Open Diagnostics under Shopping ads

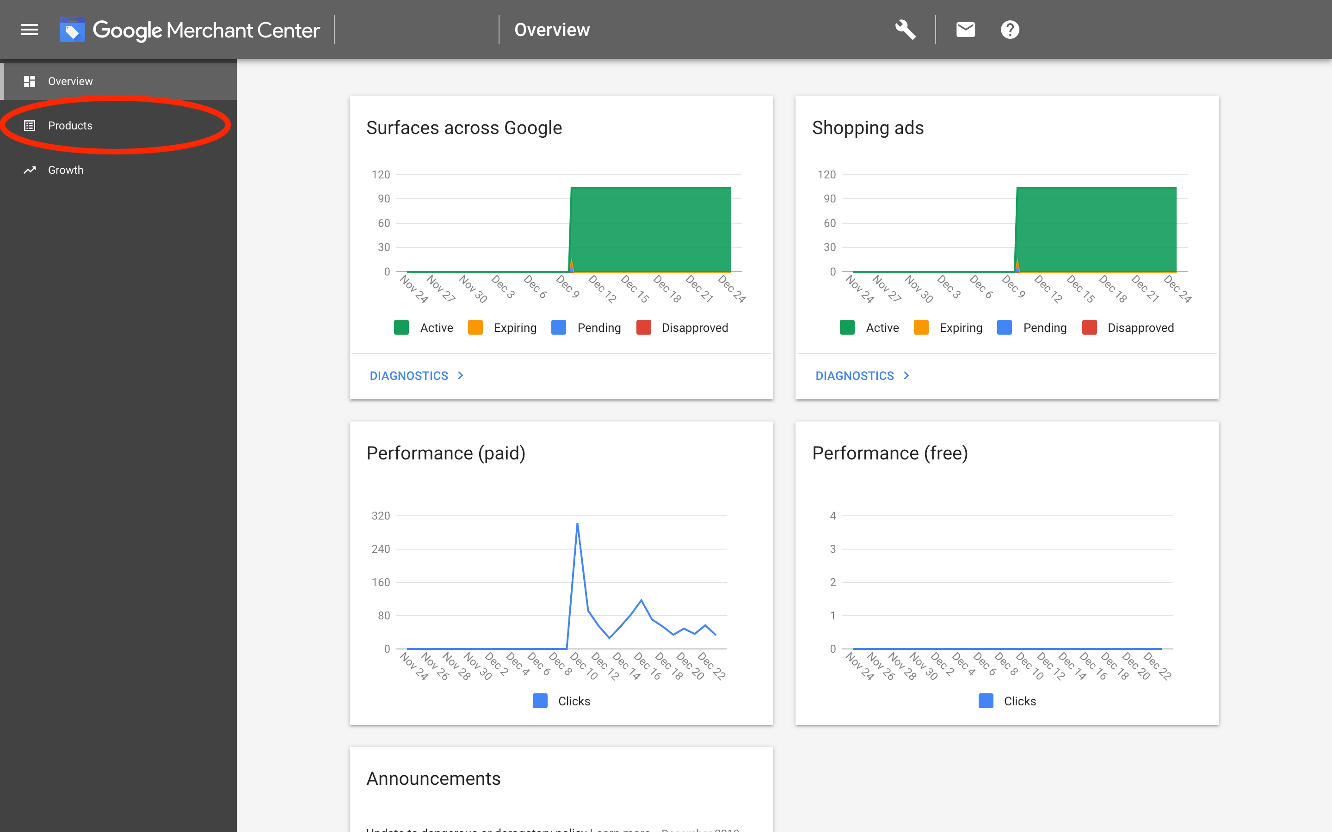(x=854, y=376)
